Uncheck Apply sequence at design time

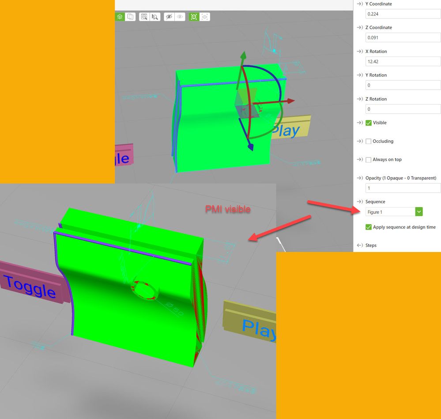pyautogui.click(x=369, y=227)
